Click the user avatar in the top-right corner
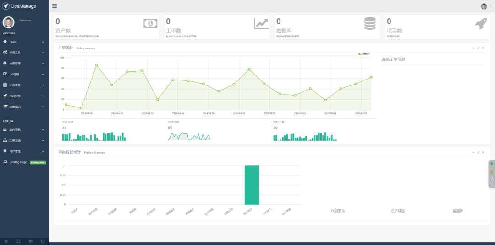 pos(484,6)
